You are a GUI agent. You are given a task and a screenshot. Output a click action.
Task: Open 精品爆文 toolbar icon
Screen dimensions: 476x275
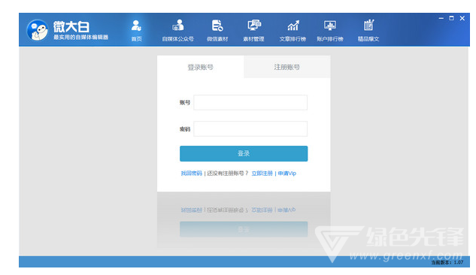pos(368,30)
